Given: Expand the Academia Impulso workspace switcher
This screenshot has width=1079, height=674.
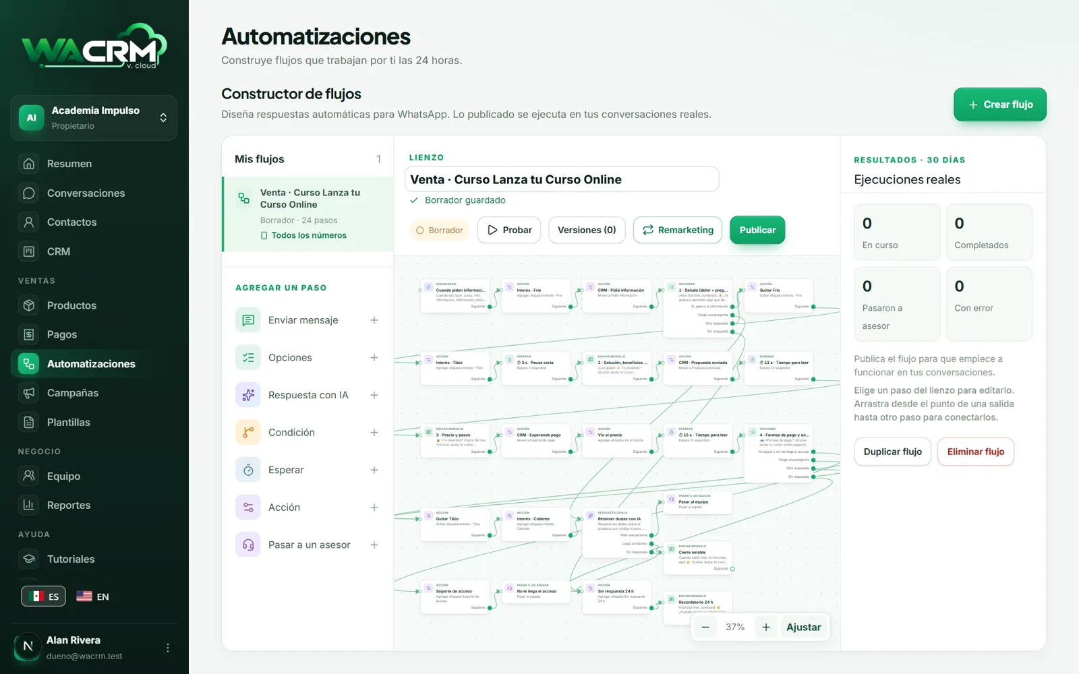Looking at the screenshot, I should tap(94, 118).
